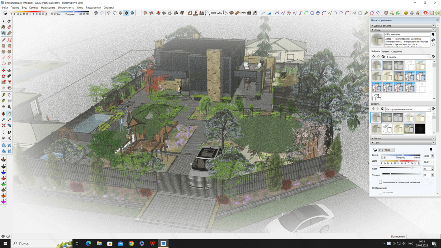Open the Камера menu
The height and width of the screenshot is (248, 441).
pyautogui.click(x=34, y=8)
